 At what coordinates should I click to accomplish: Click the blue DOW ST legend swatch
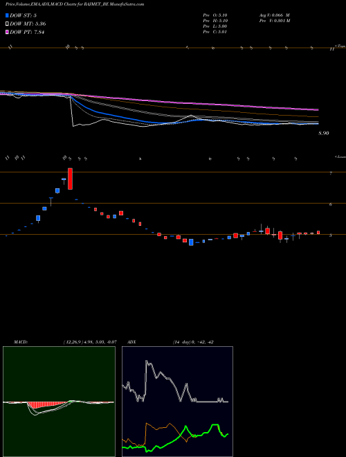click(x=7, y=15)
